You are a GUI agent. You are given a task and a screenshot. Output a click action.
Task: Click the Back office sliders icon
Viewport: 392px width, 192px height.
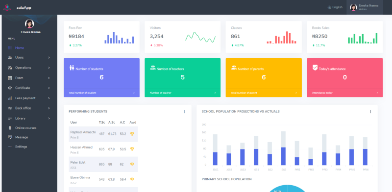click(10, 108)
